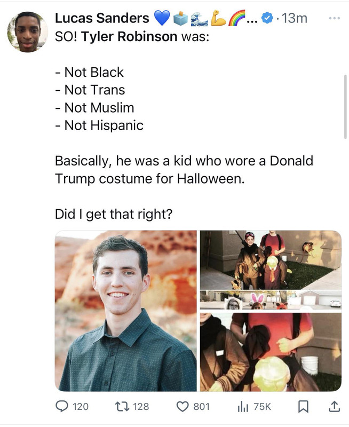Click the 13m timestamp
Screen dimensions: 349x427
(295, 18)
